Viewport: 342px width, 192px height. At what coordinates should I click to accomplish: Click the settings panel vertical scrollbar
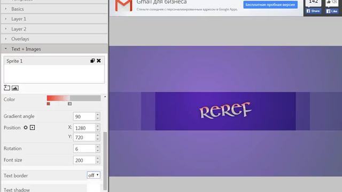(x=105, y=161)
